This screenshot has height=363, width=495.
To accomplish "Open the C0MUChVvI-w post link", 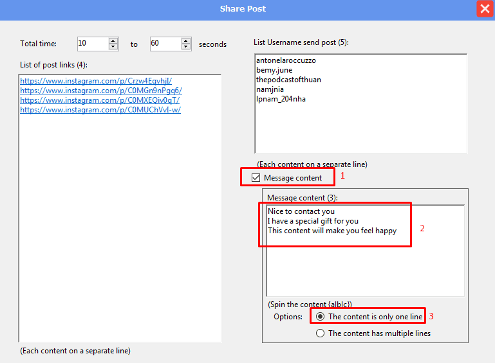I will (100, 110).
